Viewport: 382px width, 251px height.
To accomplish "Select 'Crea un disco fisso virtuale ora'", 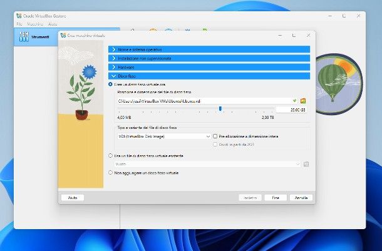I will (111, 84).
